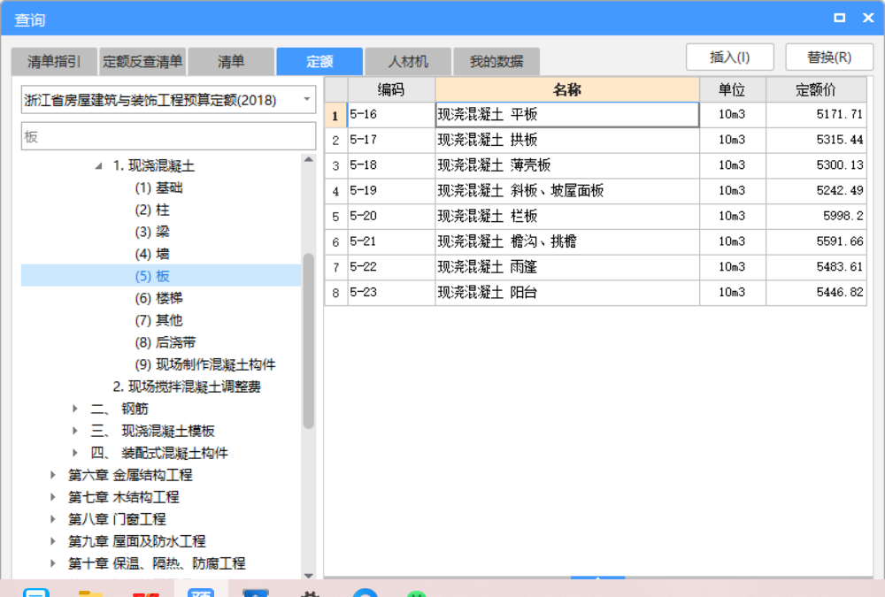
Task: Click the 名称 column header
Action: point(567,89)
